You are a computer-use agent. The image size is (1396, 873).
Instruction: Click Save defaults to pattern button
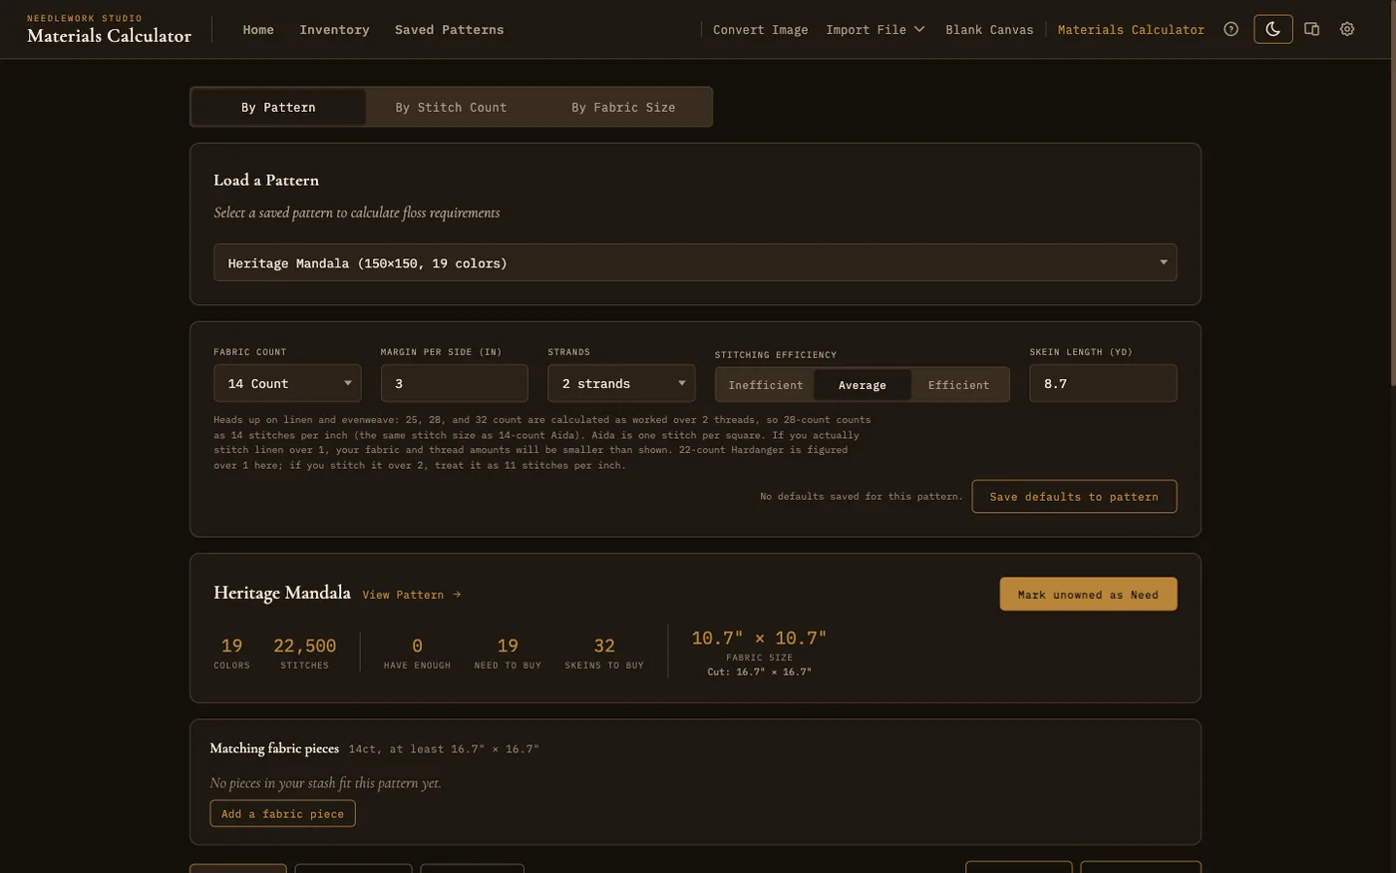[1074, 497]
